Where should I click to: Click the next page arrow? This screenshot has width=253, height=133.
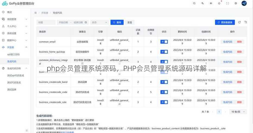(x=225, y=112)
